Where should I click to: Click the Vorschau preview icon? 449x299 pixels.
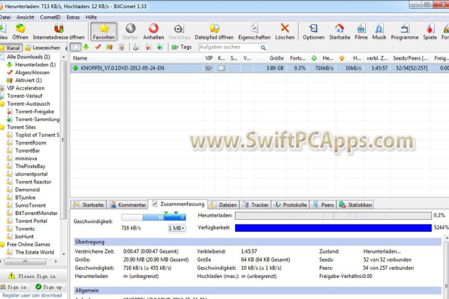(179, 32)
